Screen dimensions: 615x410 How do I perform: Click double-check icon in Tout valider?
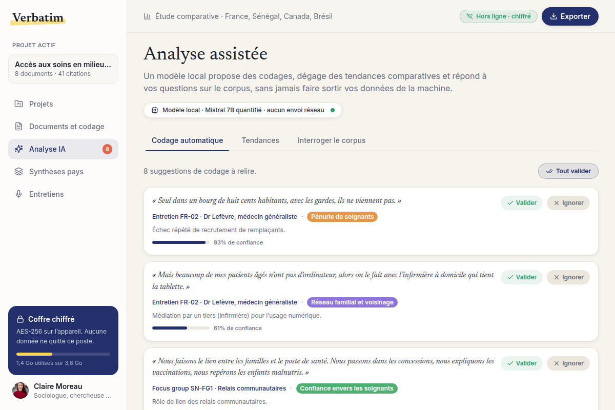tap(549, 171)
